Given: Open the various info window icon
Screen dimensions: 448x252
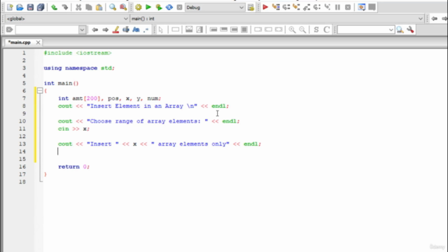Looking at the screenshot, I should pos(372,7).
